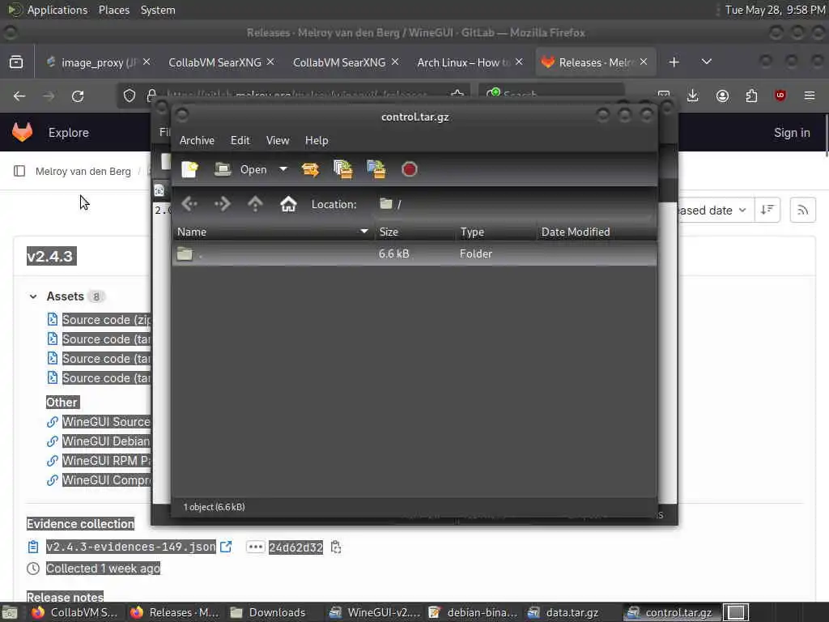Click Explore in GitLab header
This screenshot has height=622, width=829.
(x=69, y=132)
